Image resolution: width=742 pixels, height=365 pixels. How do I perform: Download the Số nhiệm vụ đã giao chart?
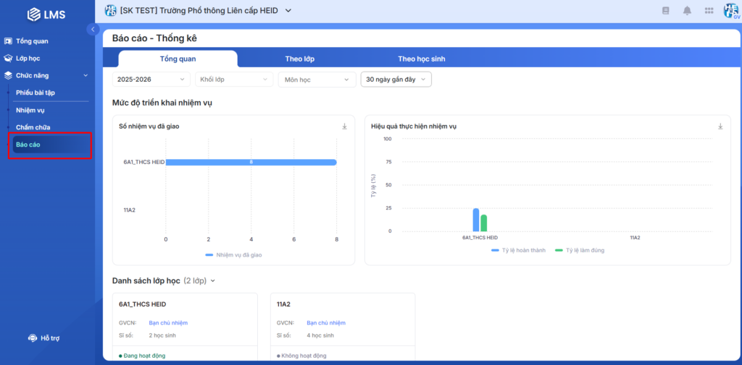[x=345, y=126]
